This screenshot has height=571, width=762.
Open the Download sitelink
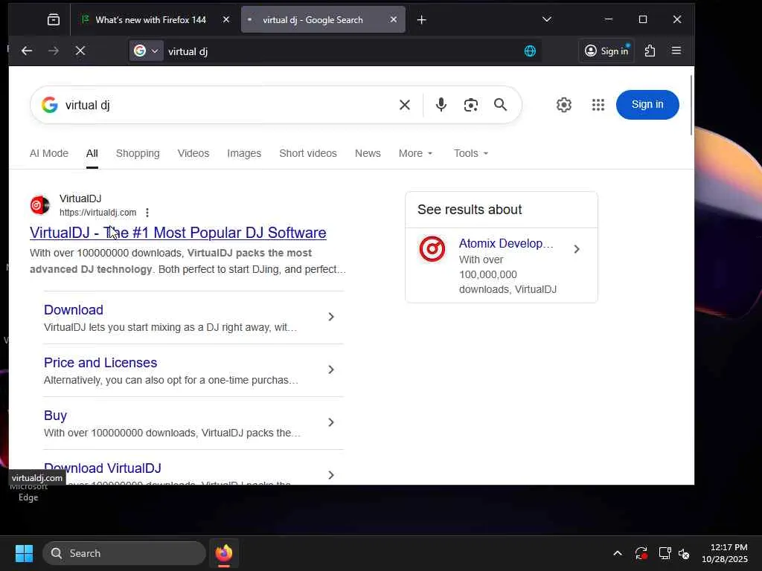click(x=74, y=310)
